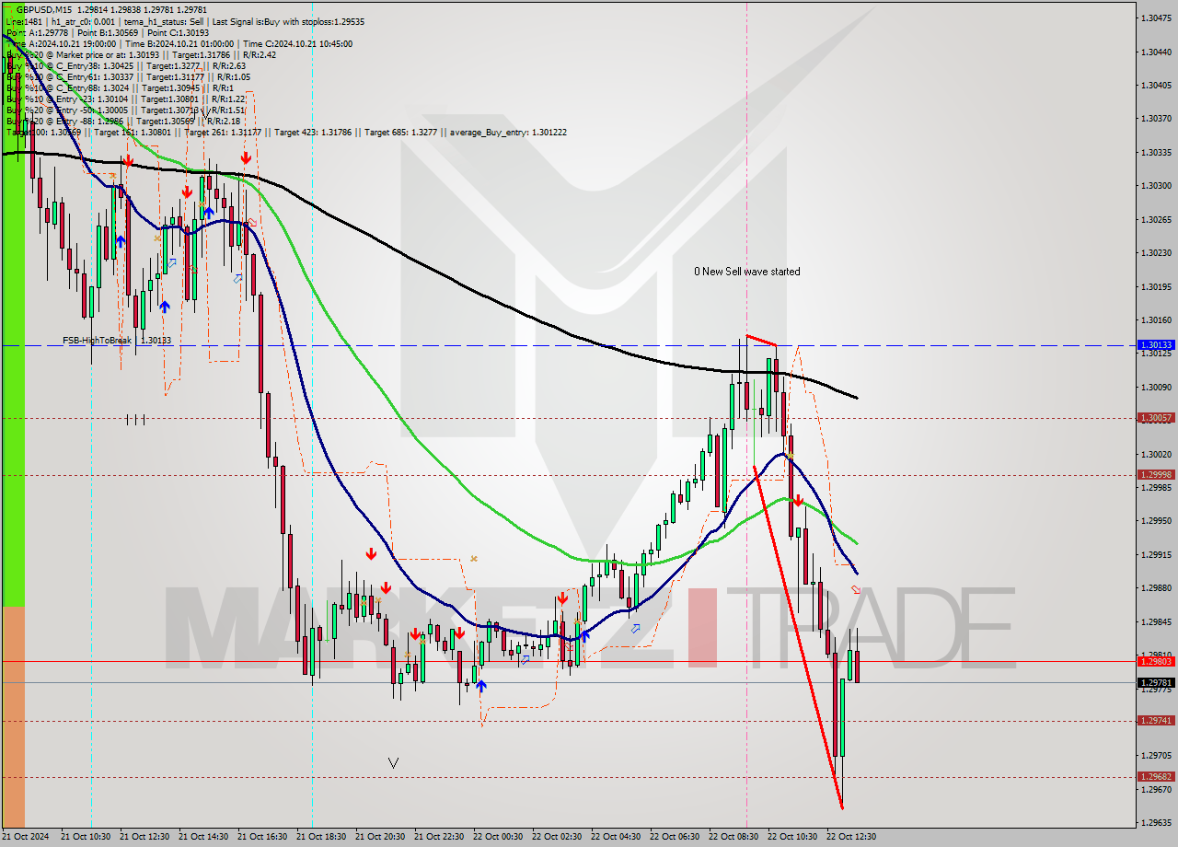This screenshot has height=847, width=1178.
Task: Click the 1.29915 price scale label
Action: pyautogui.click(x=1156, y=554)
